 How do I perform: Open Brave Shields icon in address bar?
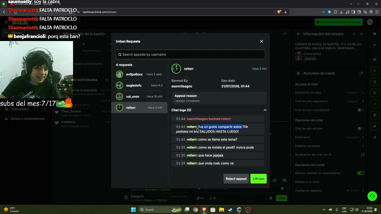pyautogui.click(x=279, y=12)
